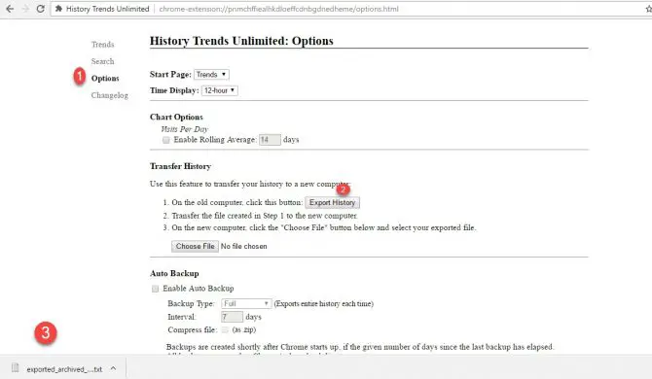Click the Choose File button

coord(195,246)
